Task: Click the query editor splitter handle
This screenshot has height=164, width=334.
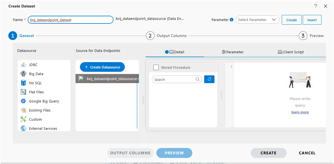Action: (x=221, y=95)
